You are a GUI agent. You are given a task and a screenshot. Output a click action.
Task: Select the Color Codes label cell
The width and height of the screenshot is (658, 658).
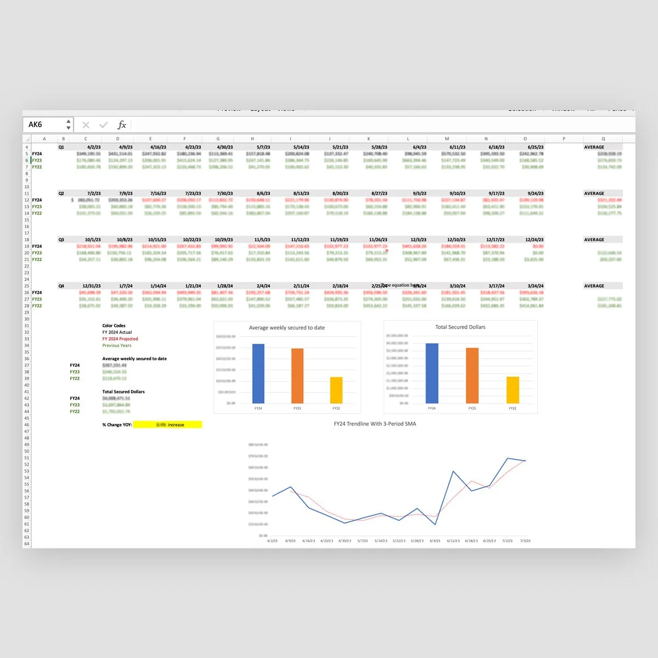pos(114,325)
